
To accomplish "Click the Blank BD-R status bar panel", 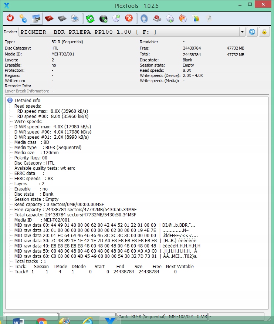I will tap(162, 316).
